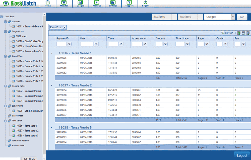Collapse the 16037 - Terra Verde 2 grid group
Screen dimensions: 251x160
click(x=51, y=86)
